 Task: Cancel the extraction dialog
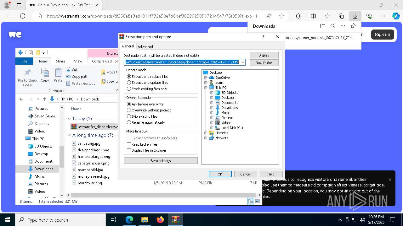pos(246,174)
